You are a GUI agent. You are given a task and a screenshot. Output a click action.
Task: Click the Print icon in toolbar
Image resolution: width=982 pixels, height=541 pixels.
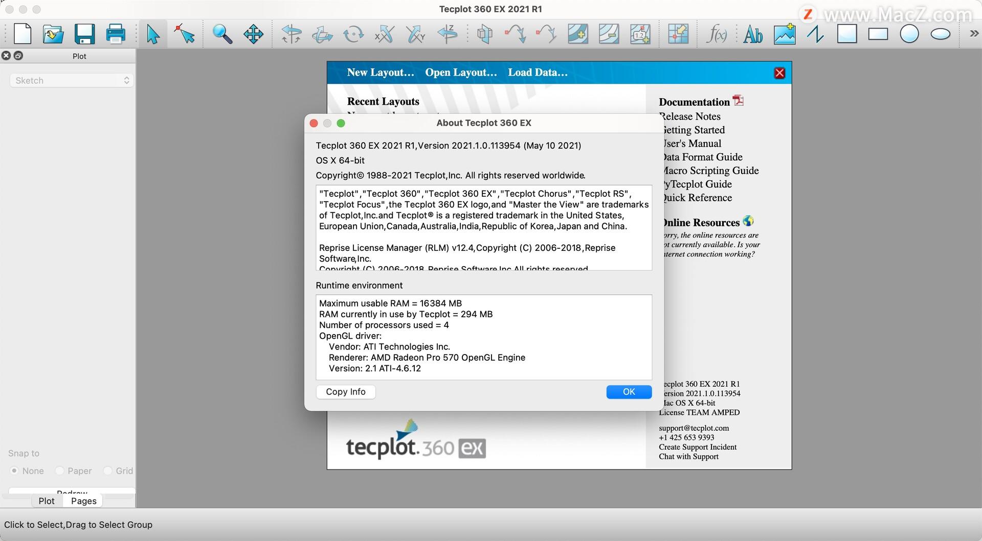point(116,34)
